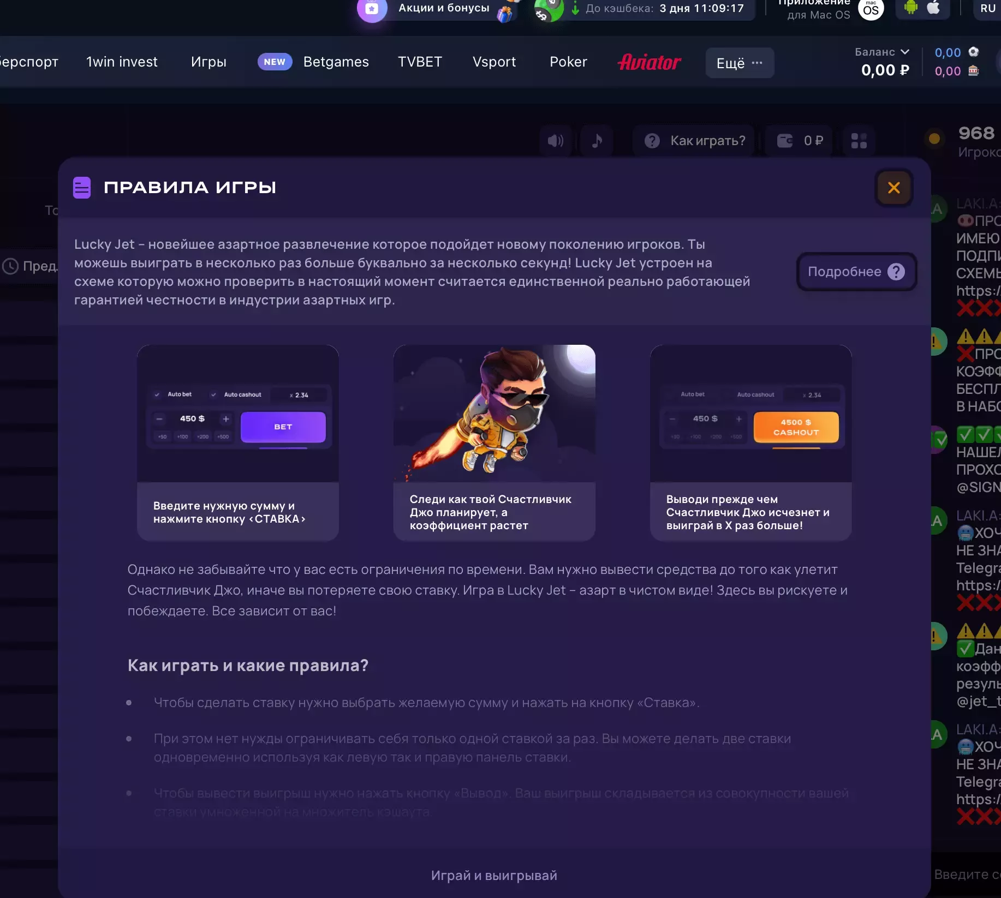Viewport: 1001px width, 898px height.
Task: Toggle the music note icon
Action: coord(597,141)
